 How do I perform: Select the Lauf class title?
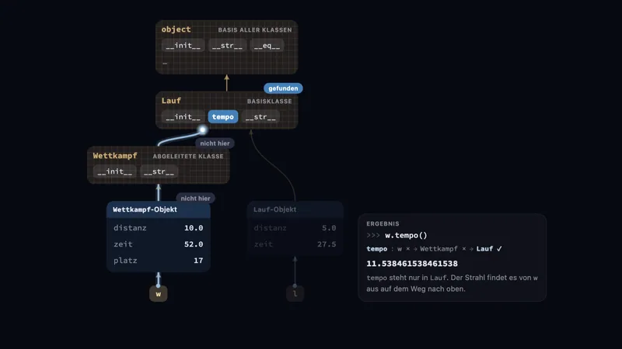click(171, 101)
